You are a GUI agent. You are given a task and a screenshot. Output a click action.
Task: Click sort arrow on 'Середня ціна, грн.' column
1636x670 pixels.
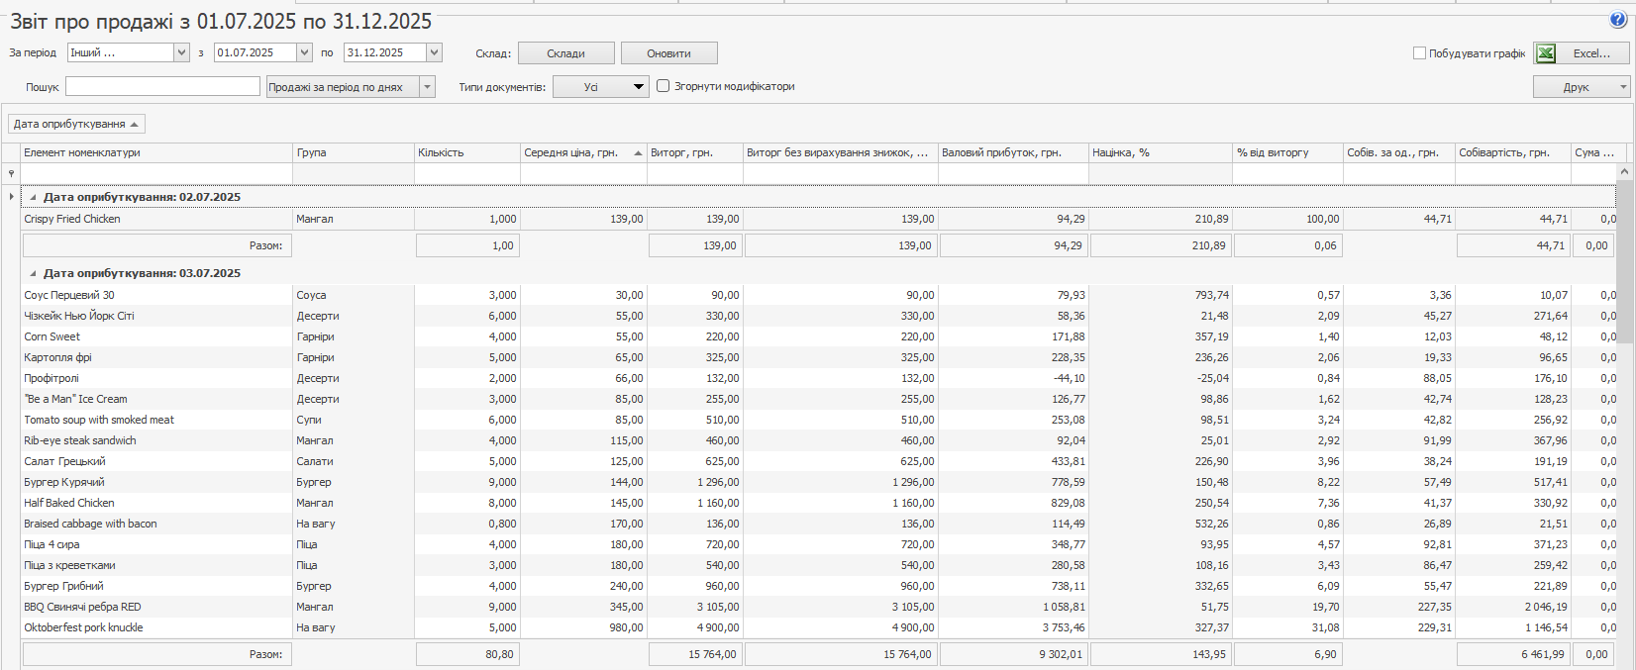638,153
